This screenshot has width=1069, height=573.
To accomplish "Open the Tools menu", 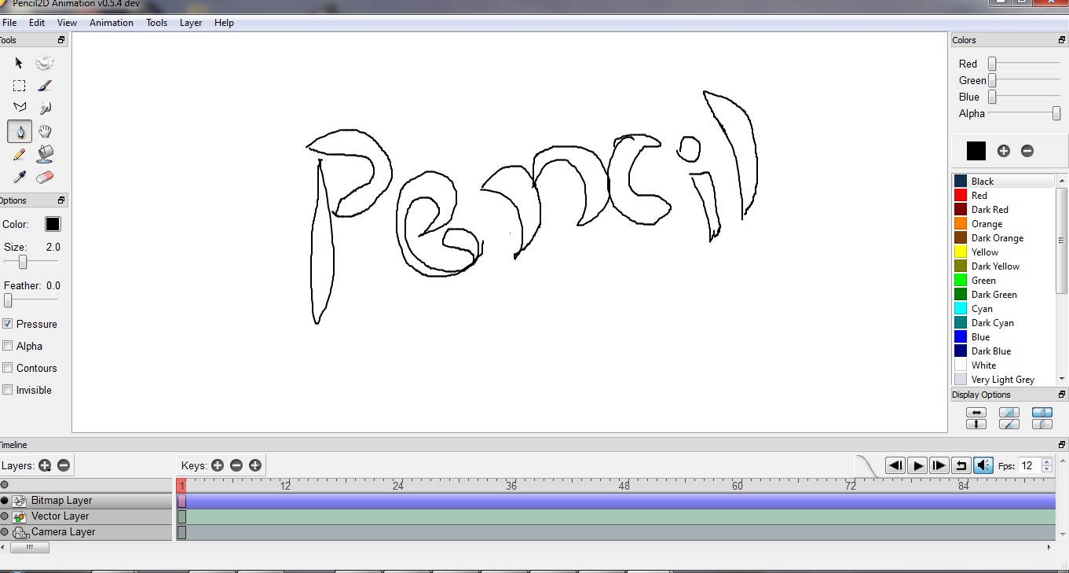I will (x=156, y=23).
